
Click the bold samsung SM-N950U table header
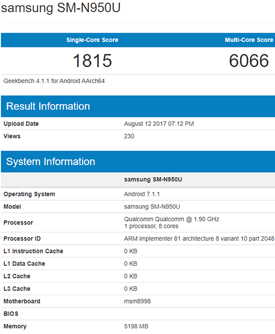[x=153, y=179]
